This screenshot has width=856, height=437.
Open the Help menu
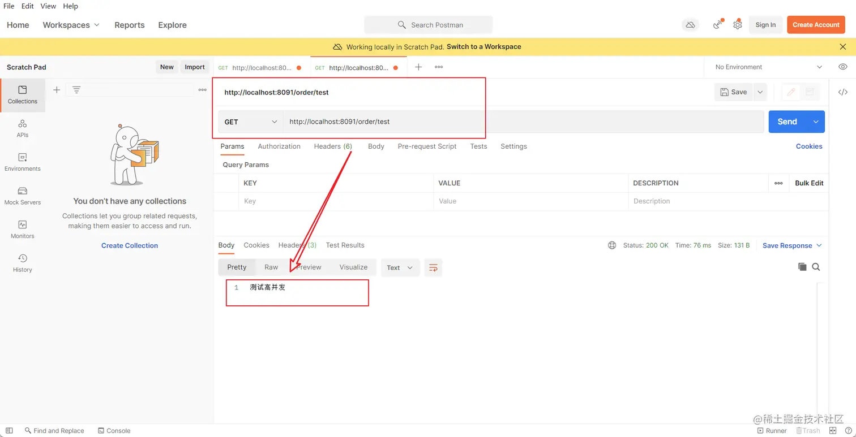click(x=70, y=6)
